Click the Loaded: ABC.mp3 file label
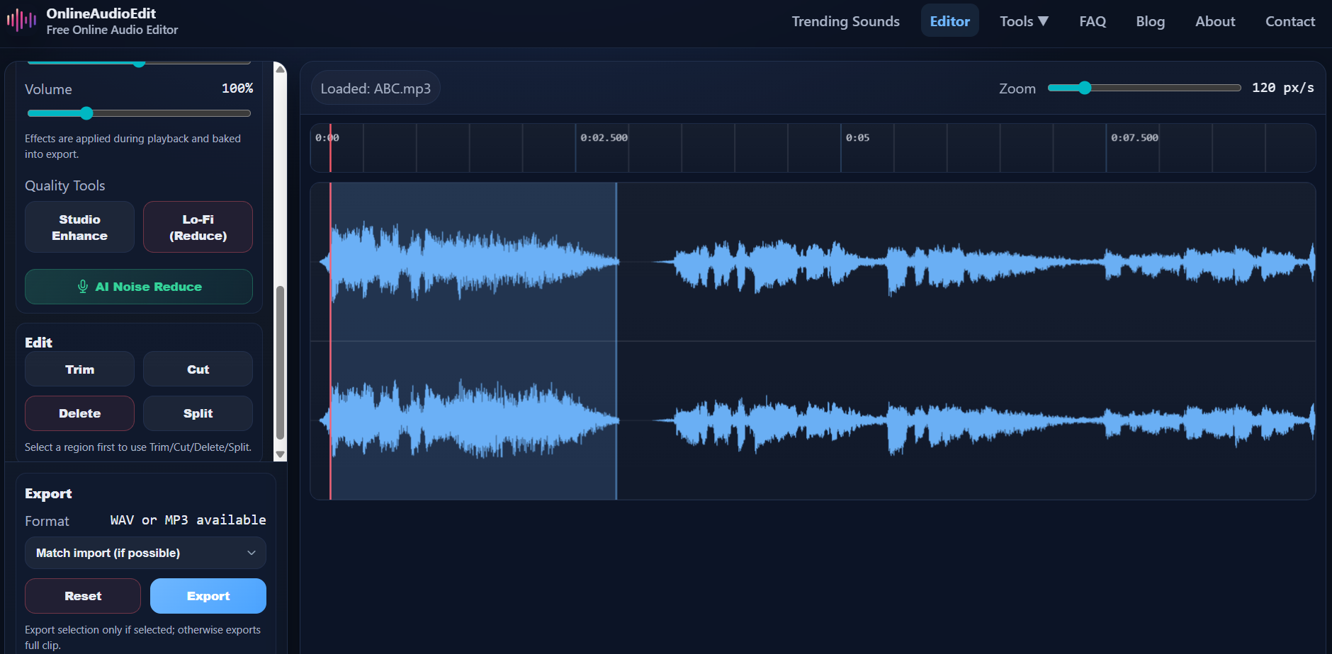The height and width of the screenshot is (654, 1332). (x=376, y=88)
